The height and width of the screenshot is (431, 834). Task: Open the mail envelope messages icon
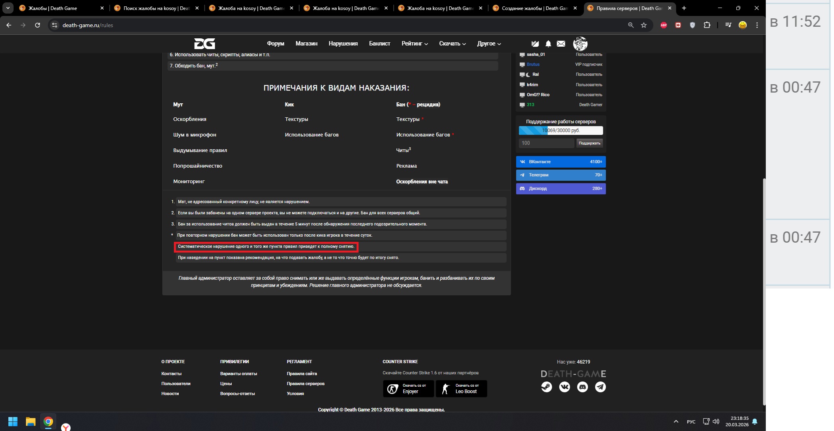(x=561, y=43)
